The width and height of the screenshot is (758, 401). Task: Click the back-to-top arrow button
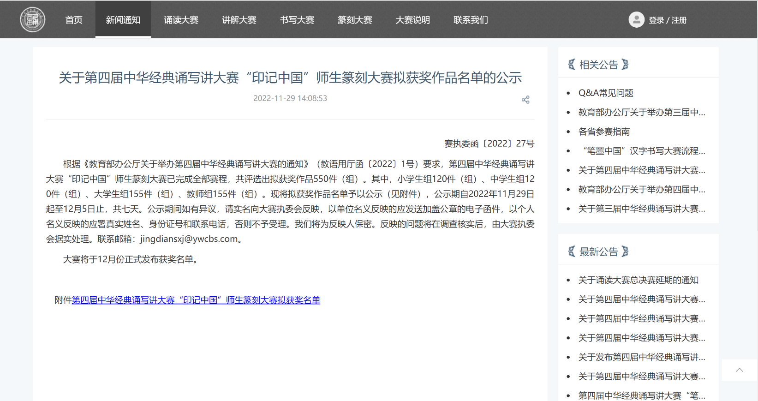(740, 370)
